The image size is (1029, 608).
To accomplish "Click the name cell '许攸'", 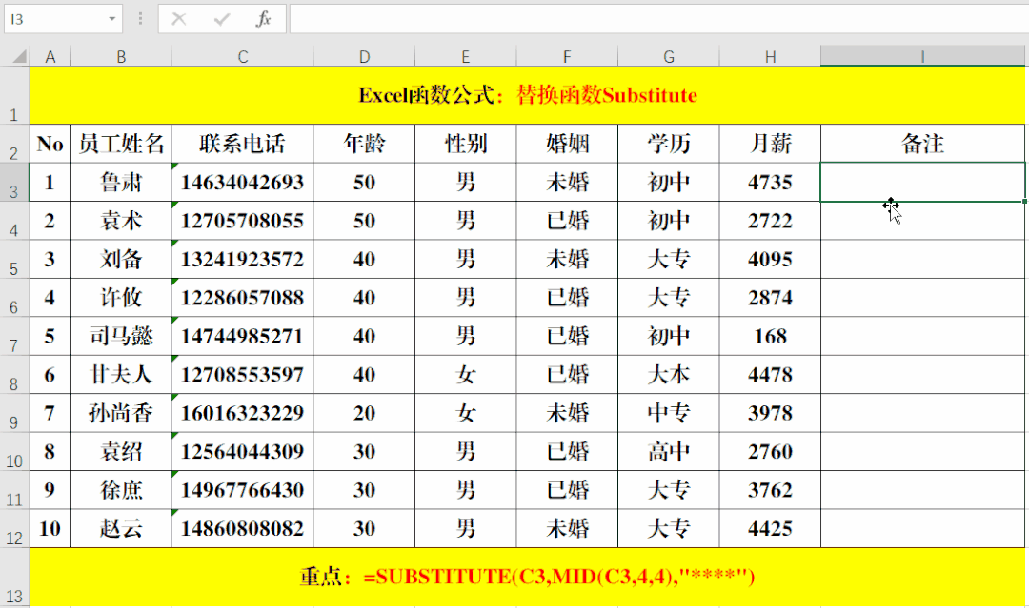I will tap(121, 298).
